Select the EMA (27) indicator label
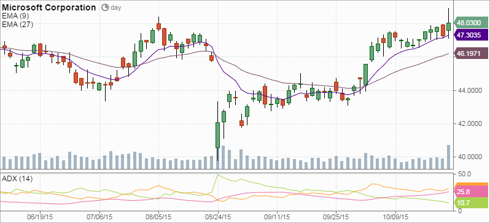Screen dimensions: 490x223 click(x=17, y=25)
